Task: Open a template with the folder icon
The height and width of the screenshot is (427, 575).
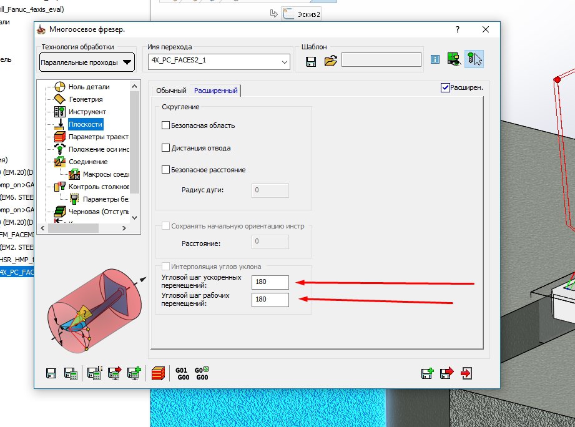Action: tap(330, 61)
